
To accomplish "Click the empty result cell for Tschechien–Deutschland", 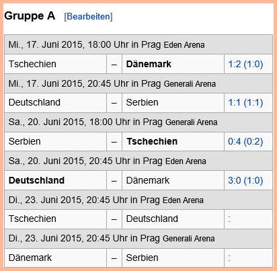I will [x=248, y=219].
